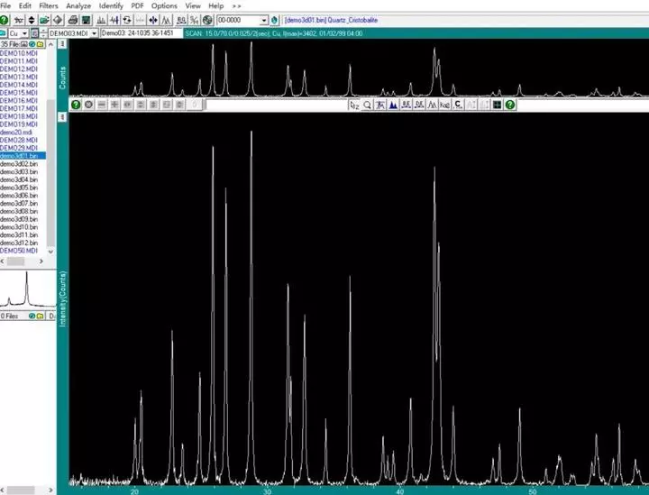Open the 00-0000 PDF number dropdown

point(264,20)
